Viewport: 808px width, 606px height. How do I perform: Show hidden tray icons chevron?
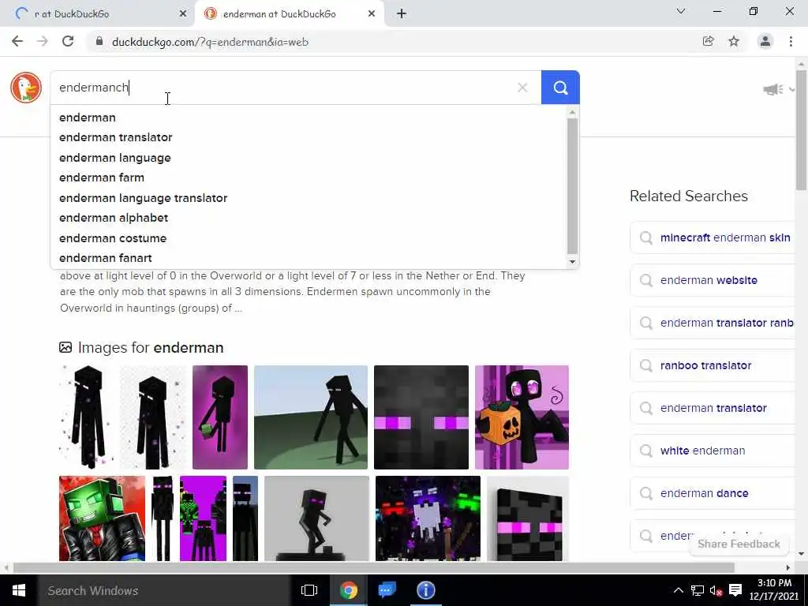[679, 591]
